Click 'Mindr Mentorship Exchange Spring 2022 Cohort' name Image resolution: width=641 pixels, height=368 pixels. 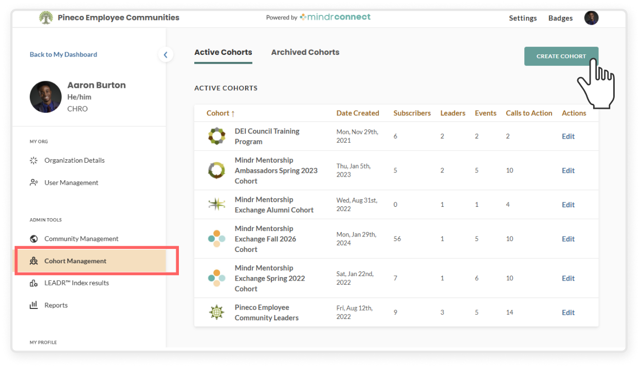(270, 278)
